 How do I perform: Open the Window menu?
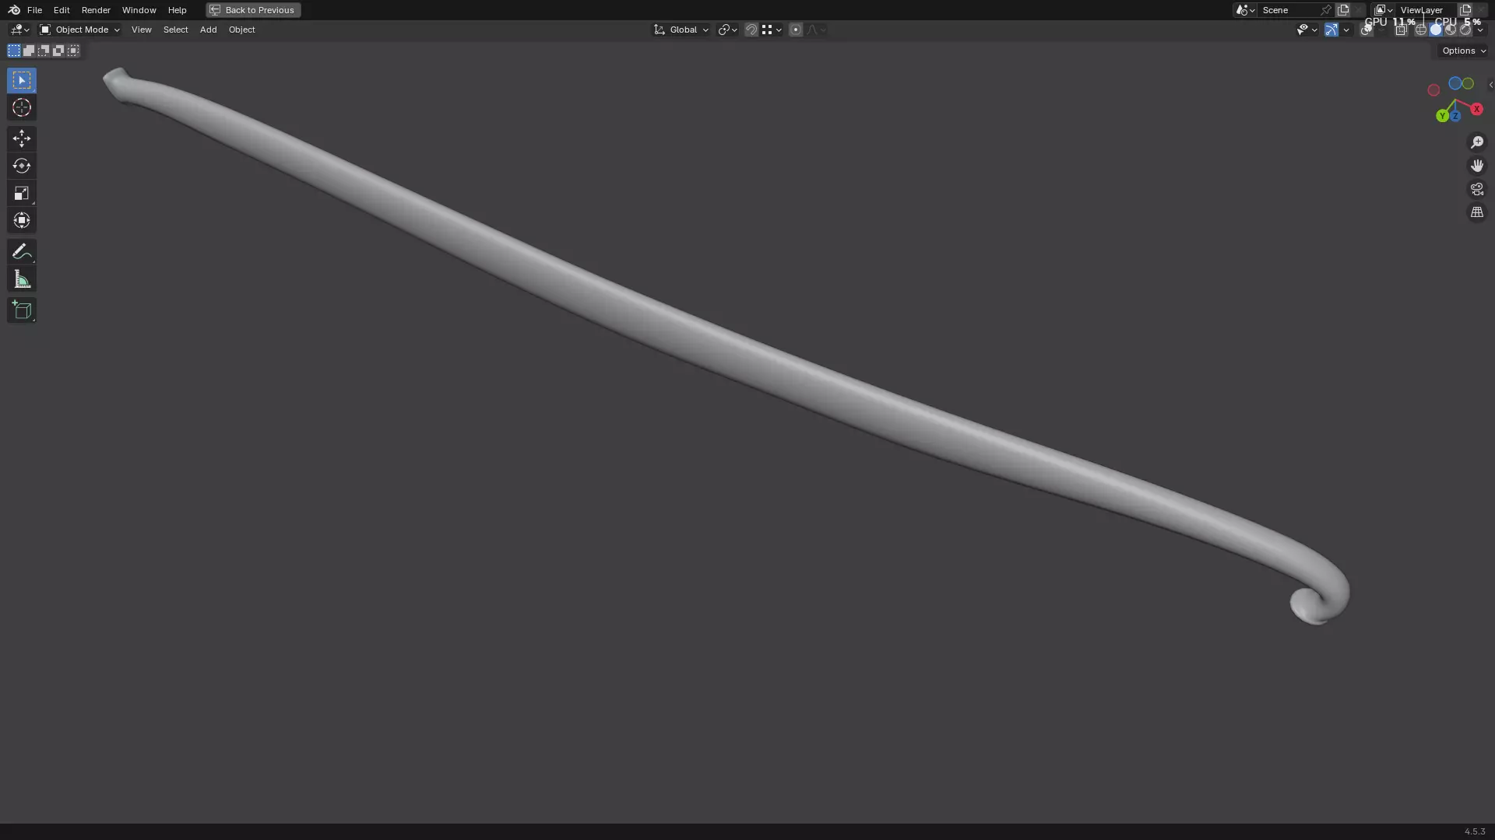(x=139, y=10)
